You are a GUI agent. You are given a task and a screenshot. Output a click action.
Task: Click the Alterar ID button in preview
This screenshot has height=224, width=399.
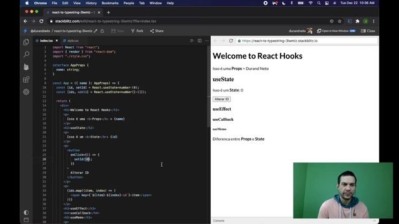pyautogui.click(x=221, y=99)
